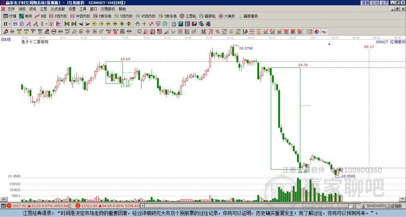Click the 19.19 price level label
This screenshot has width=406, height=217.
pos(125,59)
